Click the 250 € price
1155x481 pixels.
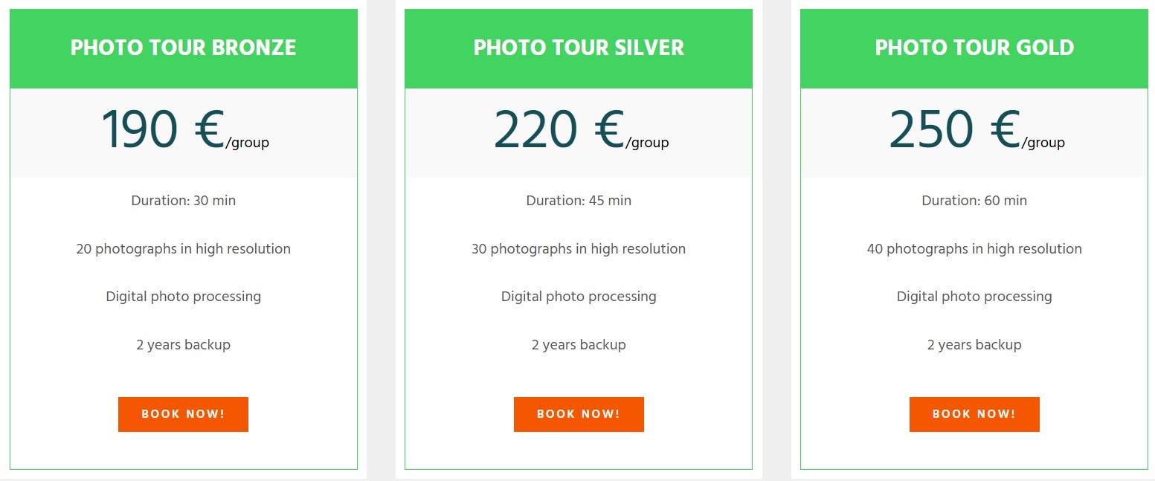click(953, 130)
